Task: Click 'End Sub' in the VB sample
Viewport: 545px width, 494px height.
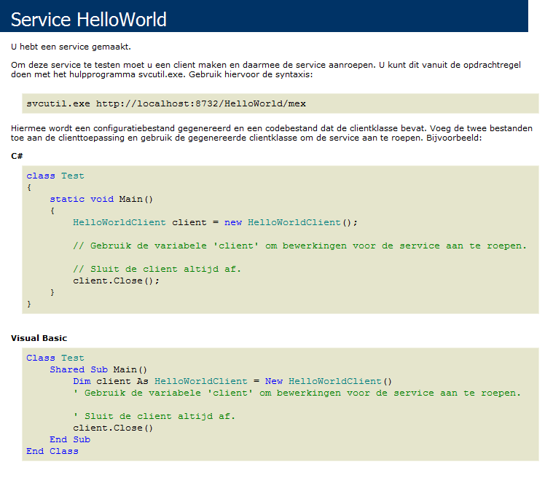Action: (x=70, y=439)
